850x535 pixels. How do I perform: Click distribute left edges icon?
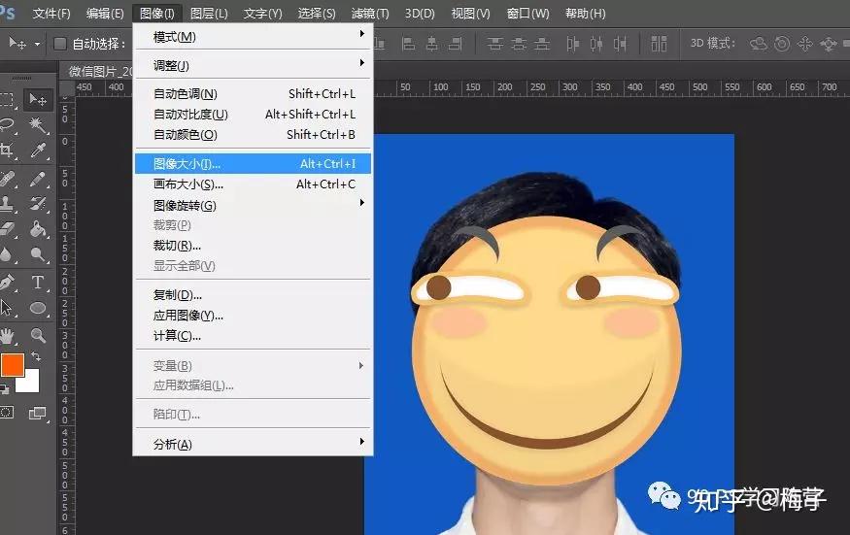pyautogui.click(x=572, y=44)
